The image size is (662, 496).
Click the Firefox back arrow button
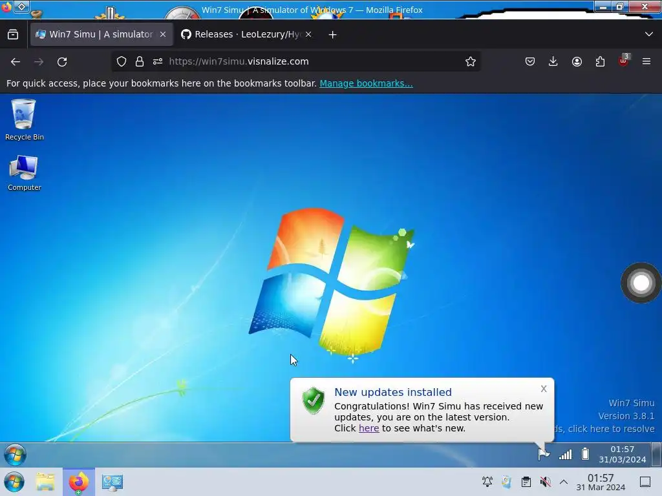16,61
